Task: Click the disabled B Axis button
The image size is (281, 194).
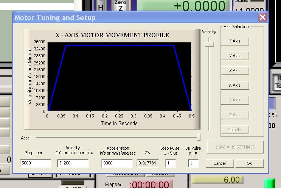Action: 235,100
